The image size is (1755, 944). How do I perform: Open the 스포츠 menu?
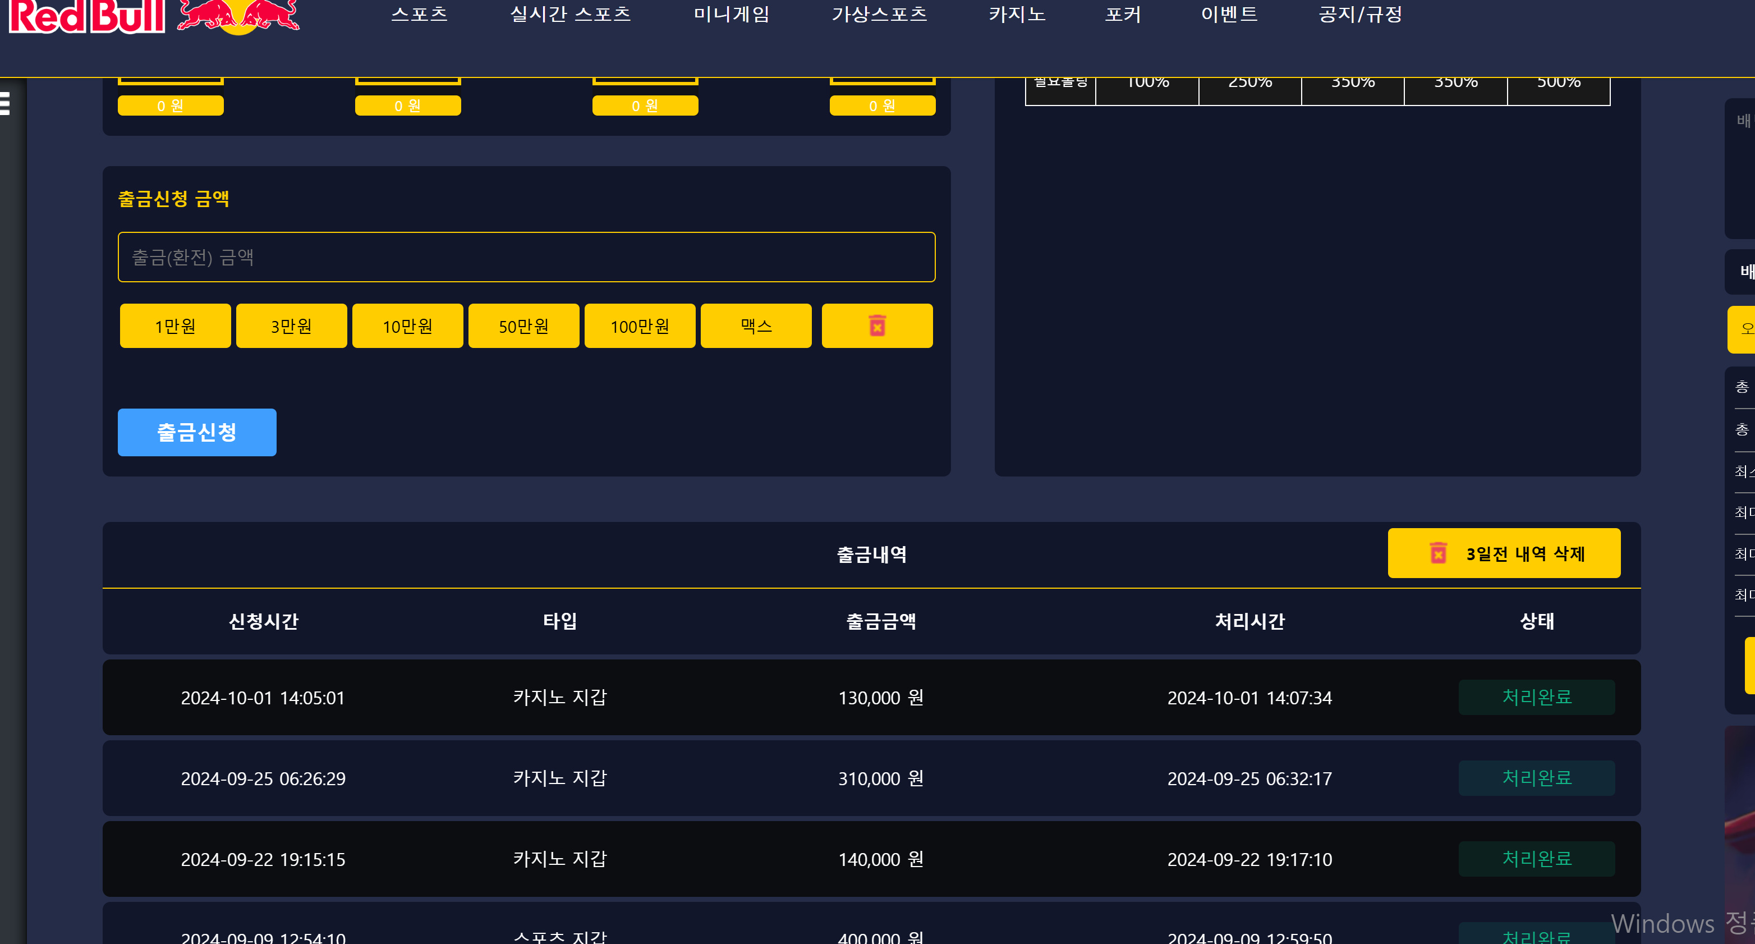pos(419,15)
